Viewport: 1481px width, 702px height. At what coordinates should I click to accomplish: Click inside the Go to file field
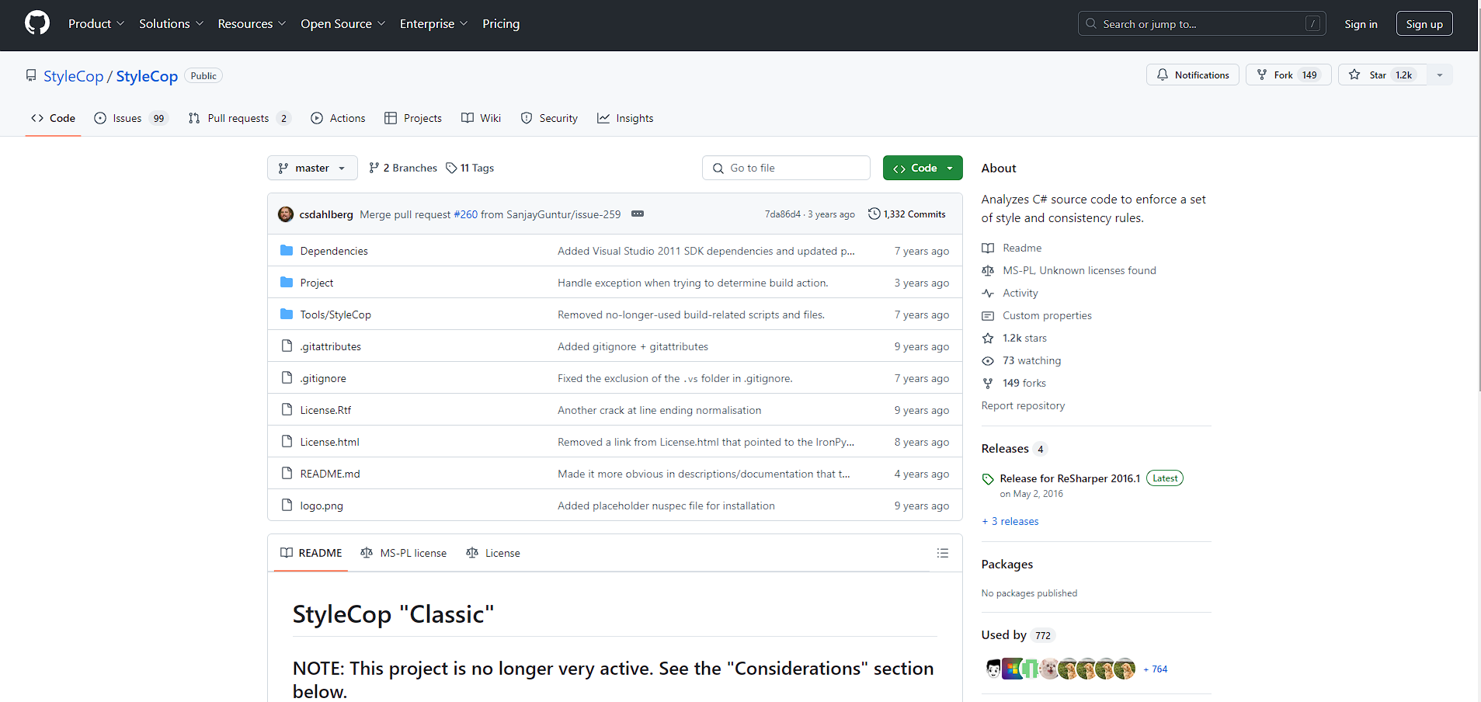click(x=785, y=168)
